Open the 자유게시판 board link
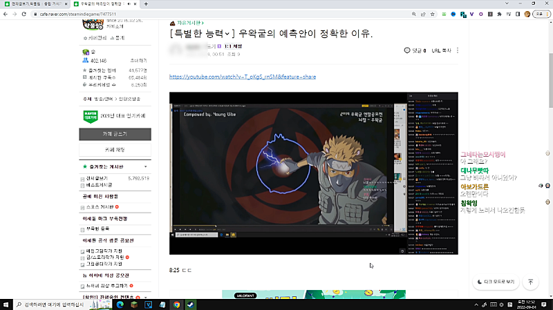This screenshot has height=310, width=553. pos(190,23)
